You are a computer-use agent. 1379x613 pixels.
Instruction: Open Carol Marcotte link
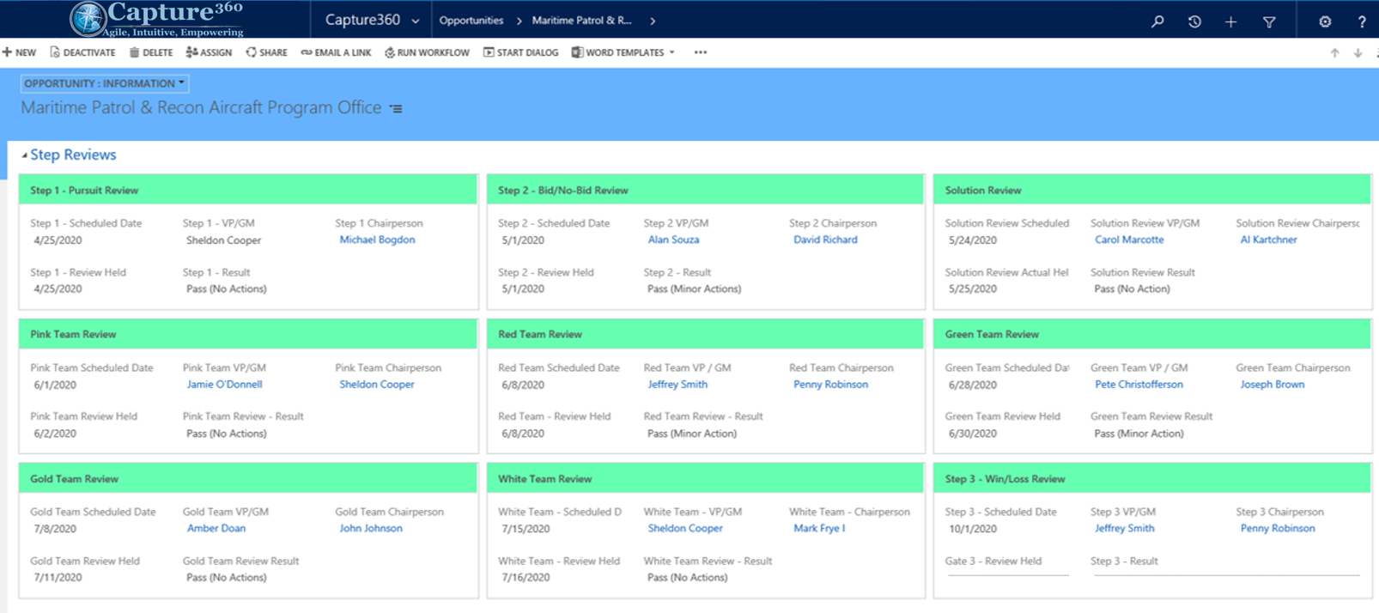click(x=1129, y=240)
